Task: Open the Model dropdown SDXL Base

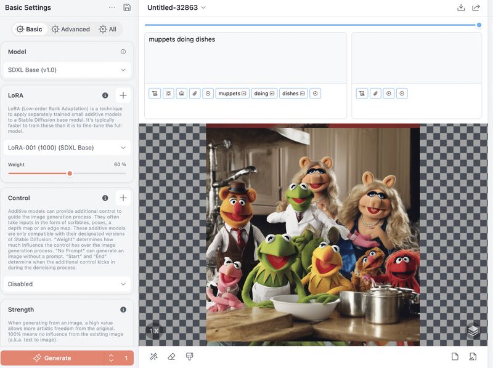Action: [x=67, y=70]
